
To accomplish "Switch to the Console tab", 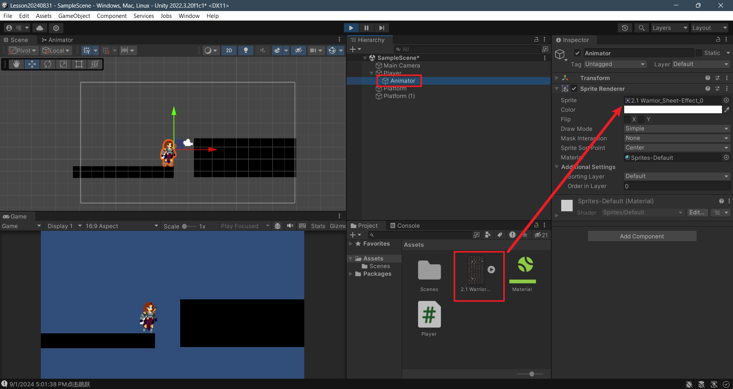I will click(x=405, y=226).
